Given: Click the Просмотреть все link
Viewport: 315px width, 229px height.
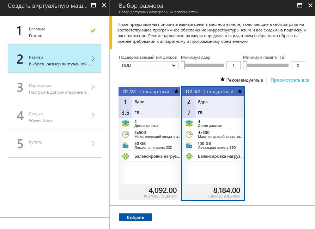Looking at the screenshot, I should click(290, 80).
